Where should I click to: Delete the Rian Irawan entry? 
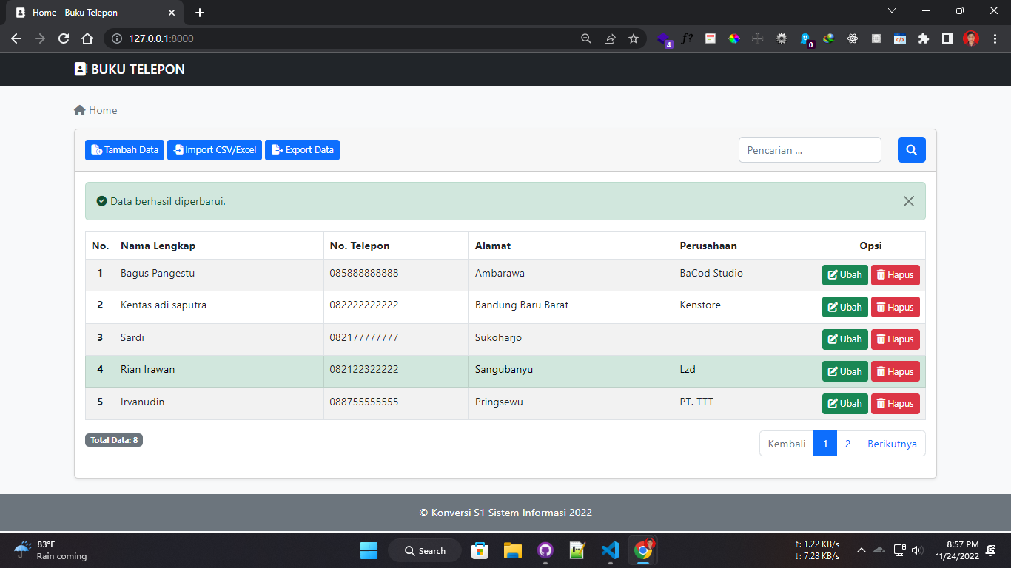coord(895,371)
